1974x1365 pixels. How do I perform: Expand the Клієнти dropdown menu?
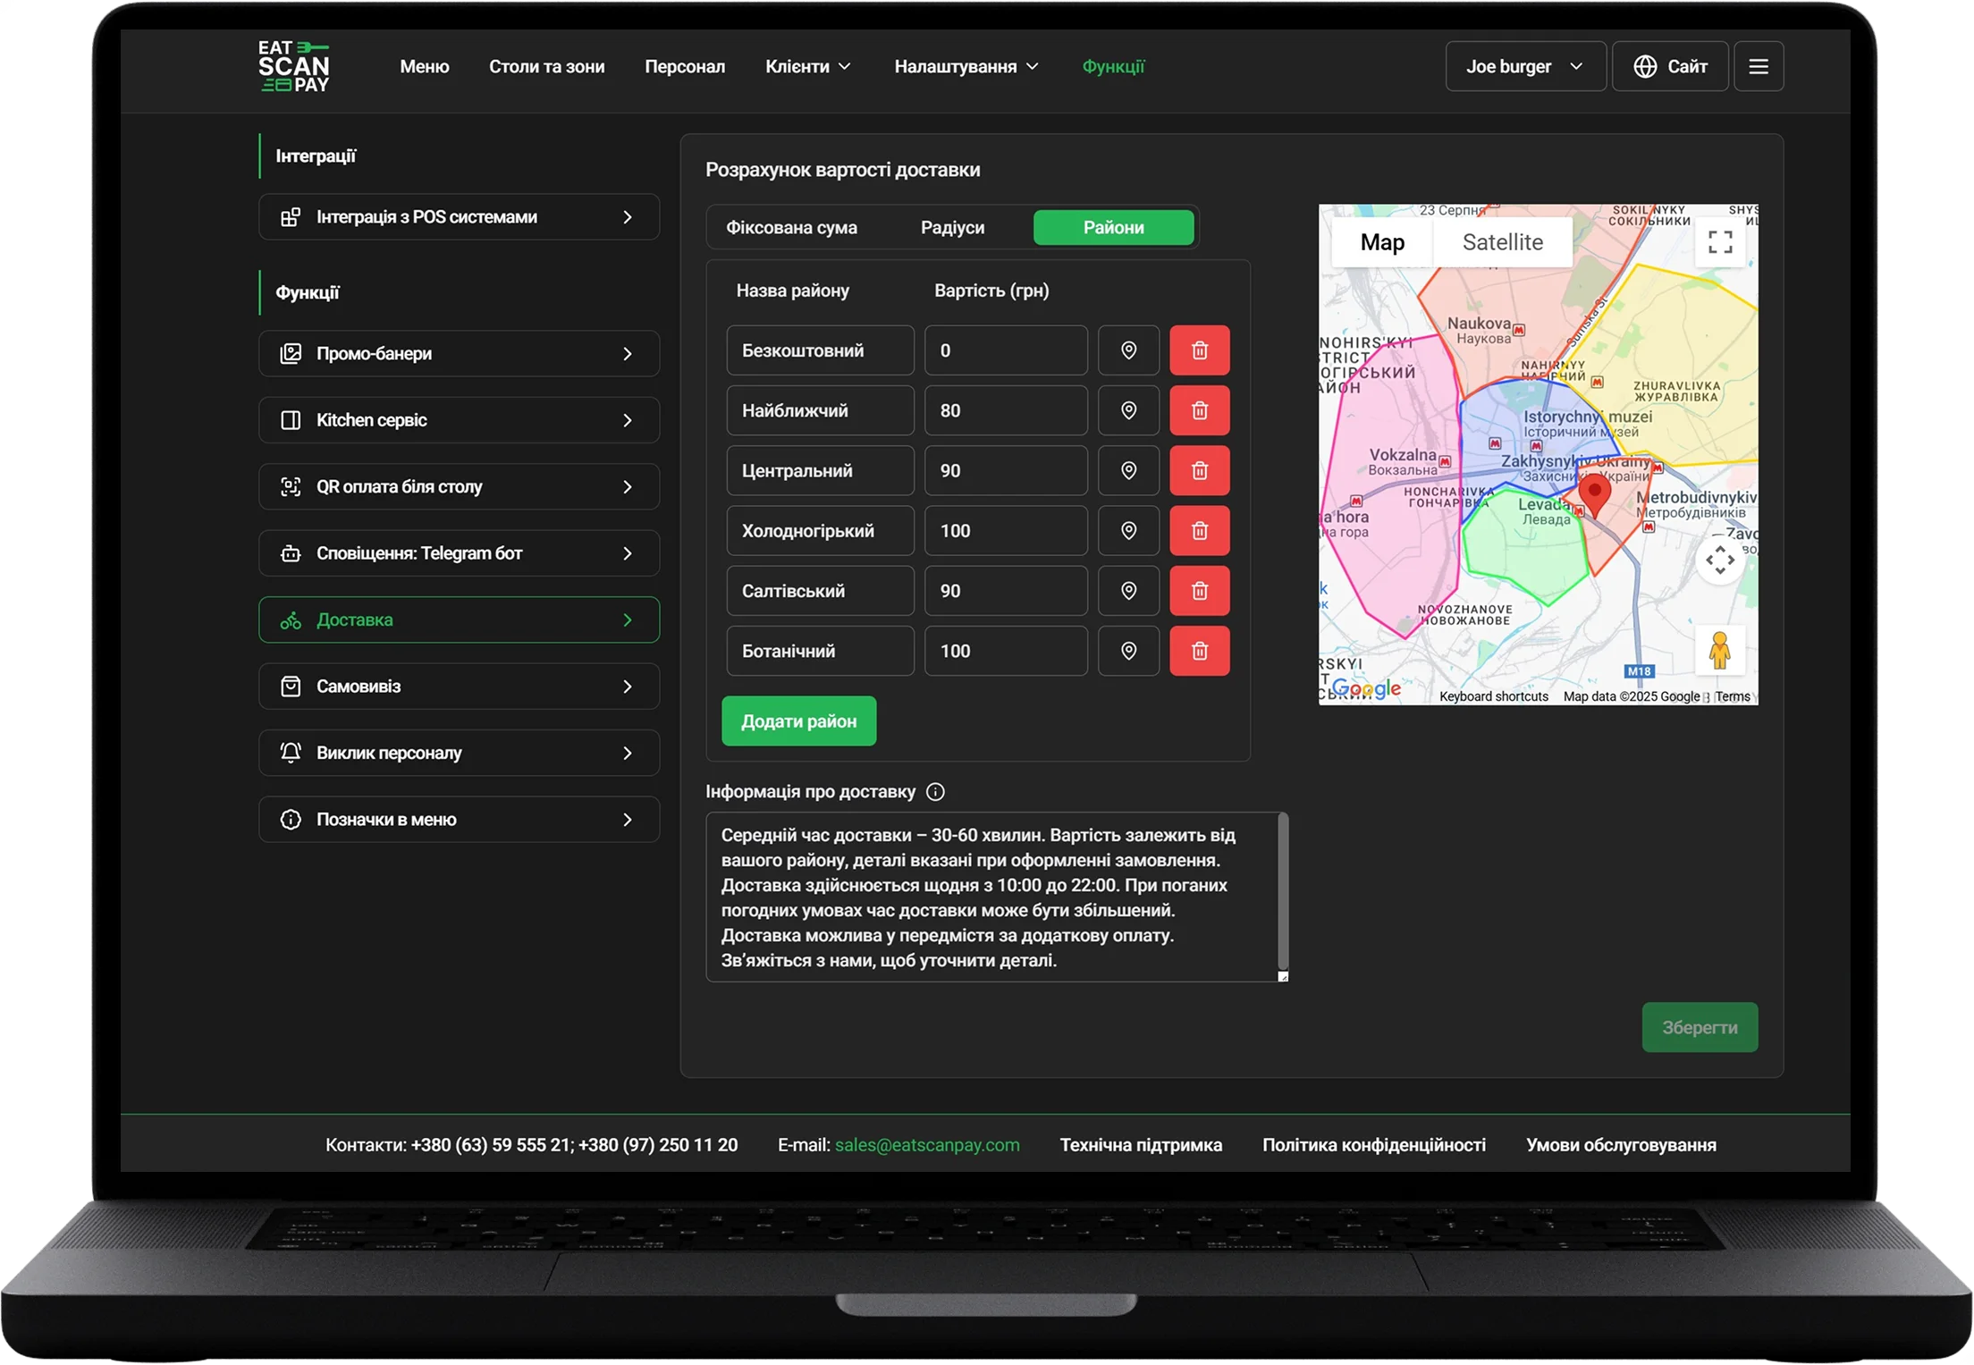[807, 67]
